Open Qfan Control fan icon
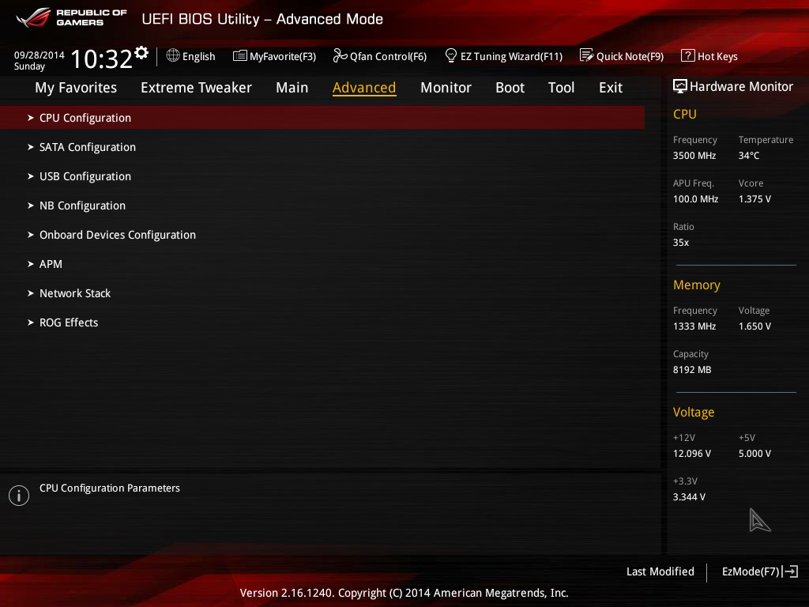 click(340, 55)
